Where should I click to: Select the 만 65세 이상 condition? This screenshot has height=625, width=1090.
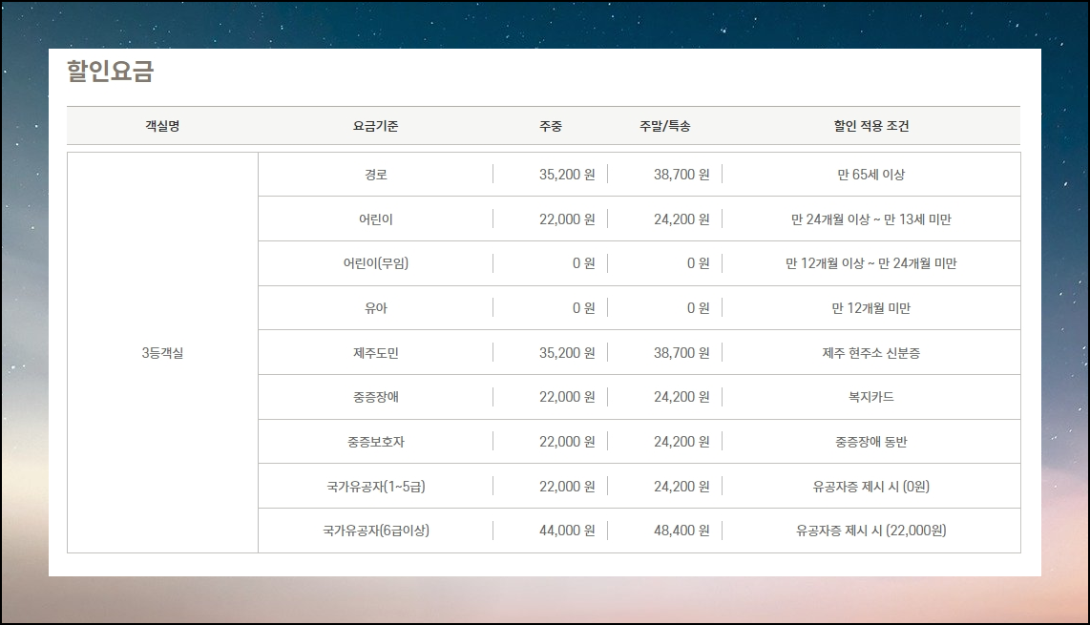pos(871,175)
